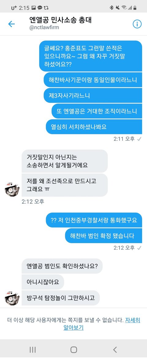Tap the Bluetooth status icon
This screenshot has height=359, width=147.
[x=111, y=8]
